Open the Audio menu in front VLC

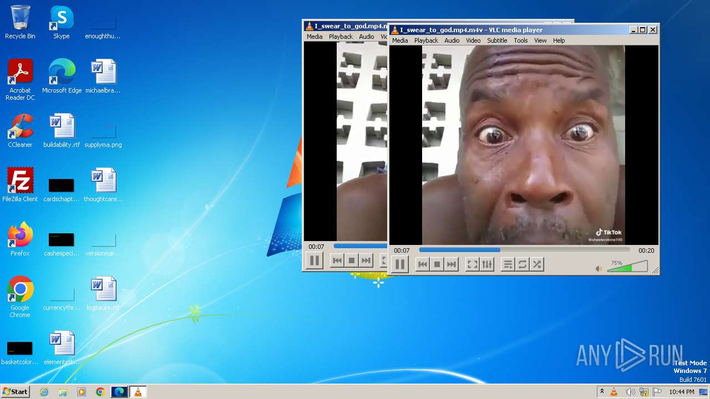pyautogui.click(x=452, y=40)
